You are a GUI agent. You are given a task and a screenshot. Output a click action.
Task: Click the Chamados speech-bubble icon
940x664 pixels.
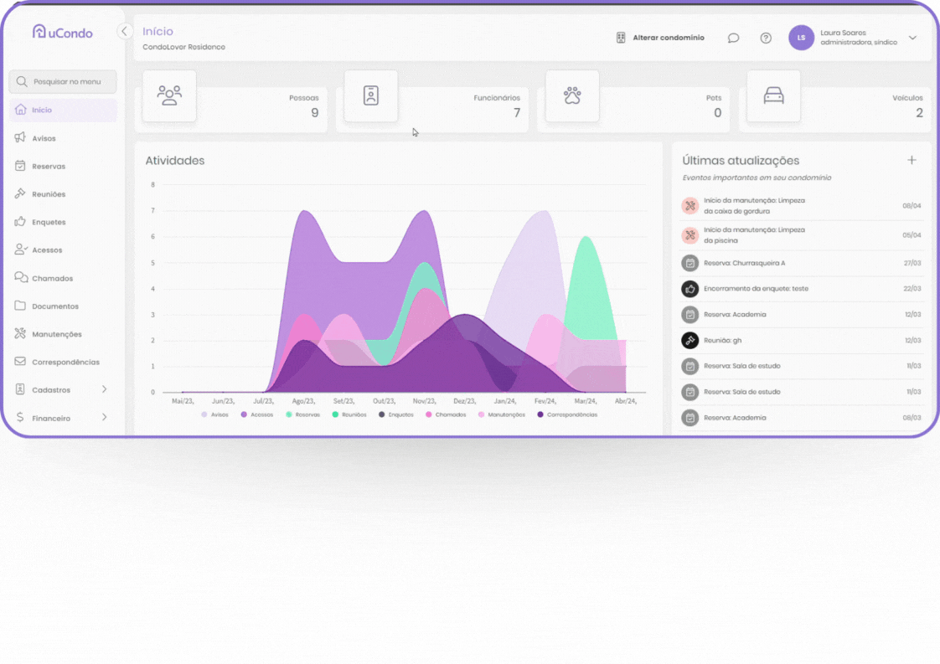pyautogui.click(x=21, y=277)
